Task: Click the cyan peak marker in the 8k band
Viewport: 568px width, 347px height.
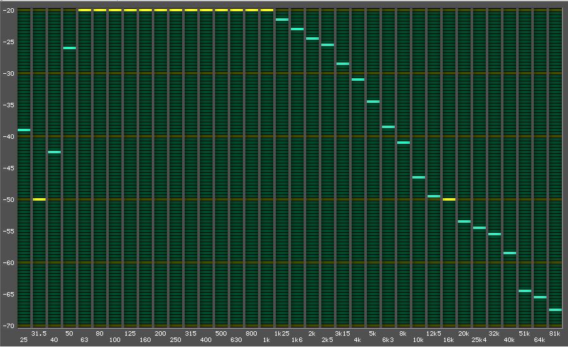Action: tap(404, 143)
